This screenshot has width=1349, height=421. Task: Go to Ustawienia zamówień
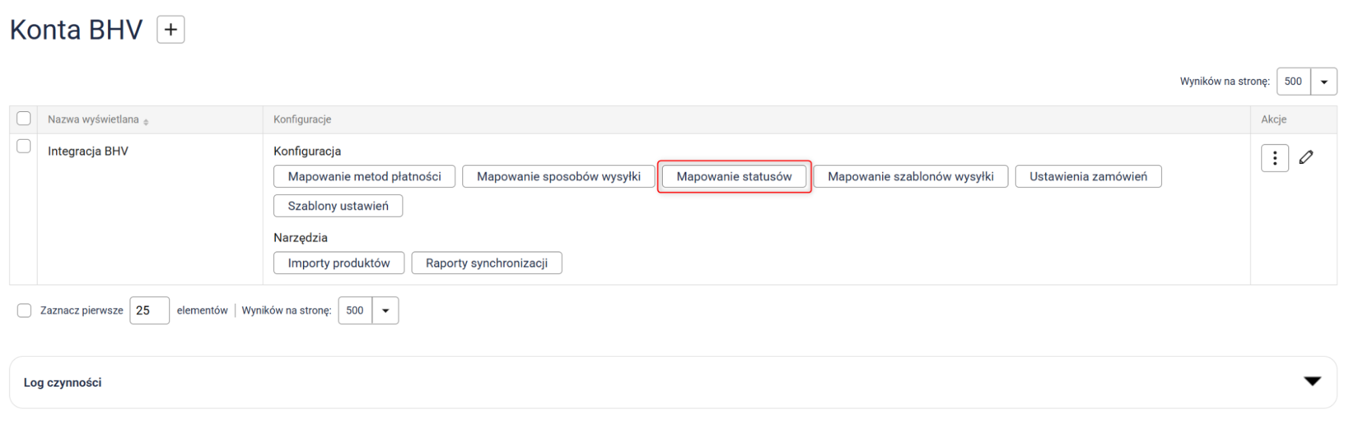(x=1088, y=177)
